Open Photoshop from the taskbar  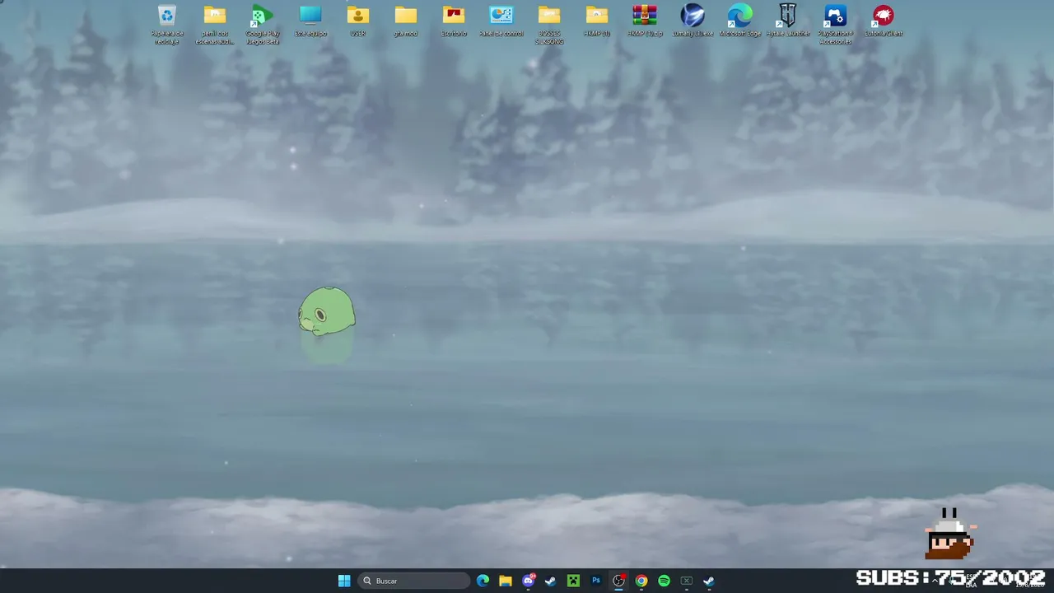click(596, 581)
